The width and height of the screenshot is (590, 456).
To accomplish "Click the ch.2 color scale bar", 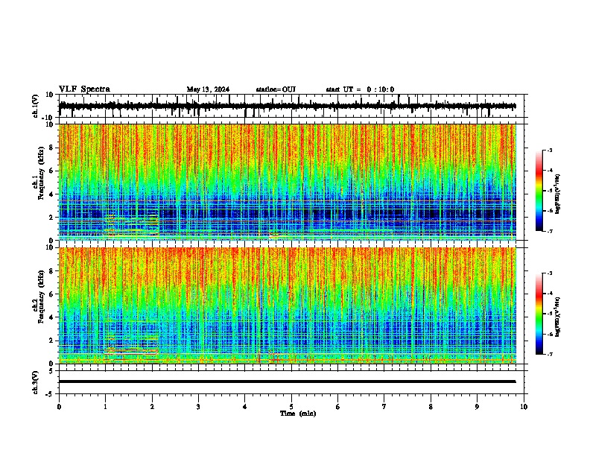I will (x=539, y=314).
